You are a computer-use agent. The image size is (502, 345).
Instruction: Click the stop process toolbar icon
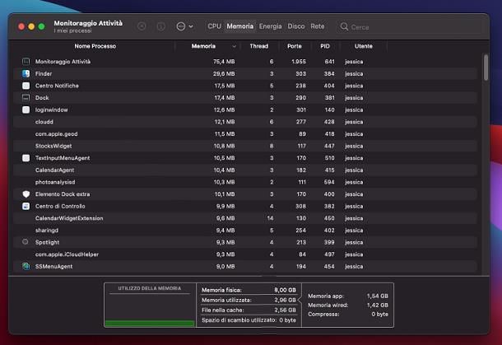coord(142,26)
